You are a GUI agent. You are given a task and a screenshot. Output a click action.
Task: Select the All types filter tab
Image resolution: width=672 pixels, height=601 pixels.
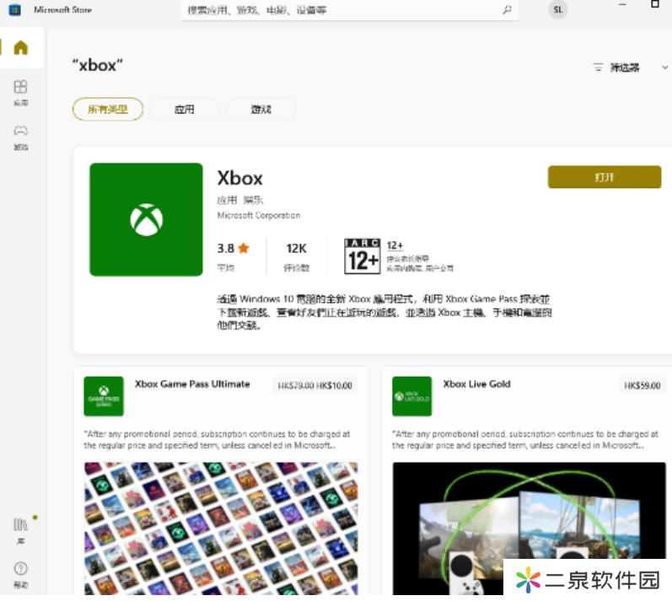[x=108, y=110]
